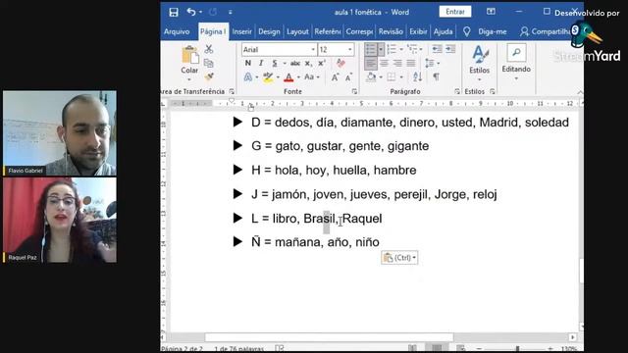Screen dimensions: 628x353
Task: Open the Arial font name dropdown
Action: [x=313, y=50]
